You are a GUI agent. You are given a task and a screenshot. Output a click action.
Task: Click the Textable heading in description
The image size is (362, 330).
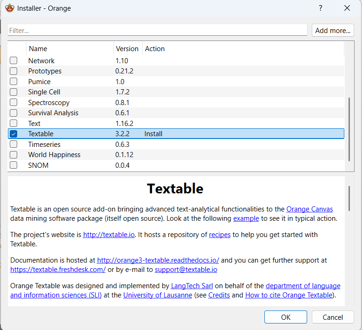coord(175,188)
